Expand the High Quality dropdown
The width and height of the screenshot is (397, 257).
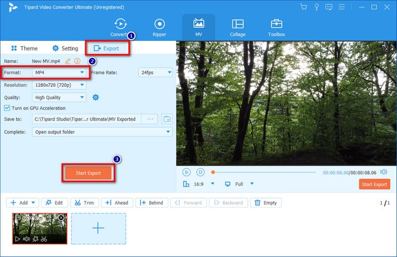59,97
